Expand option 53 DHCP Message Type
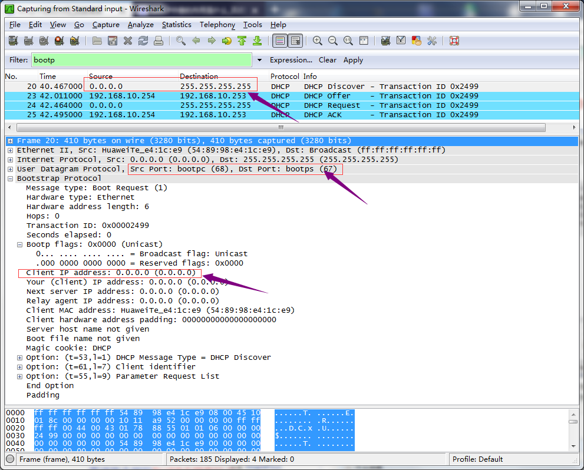The height and width of the screenshot is (470, 584). (19, 358)
